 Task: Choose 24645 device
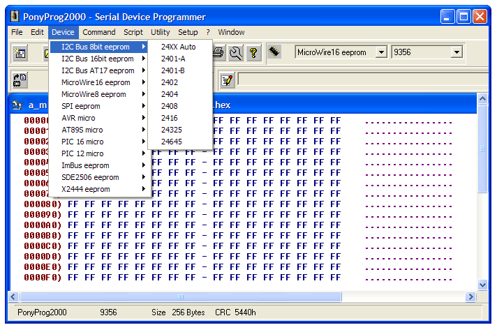[180, 142]
